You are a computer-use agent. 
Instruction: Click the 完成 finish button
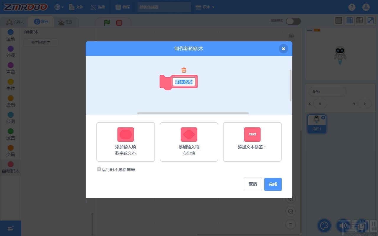pyautogui.click(x=273, y=184)
